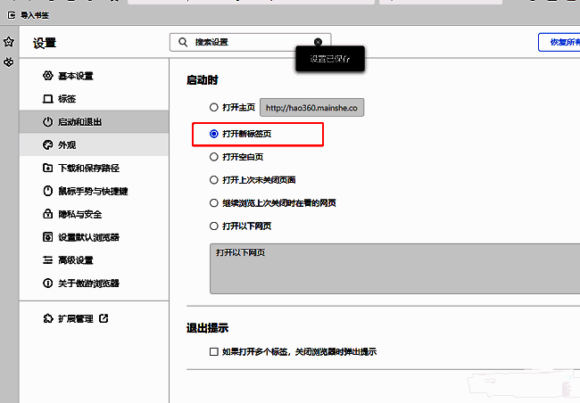This screenshot has width=580, height=403.
Task: Select 继续浏览上次关闭时在看的网页 radio option
Action: coord(213,203)
